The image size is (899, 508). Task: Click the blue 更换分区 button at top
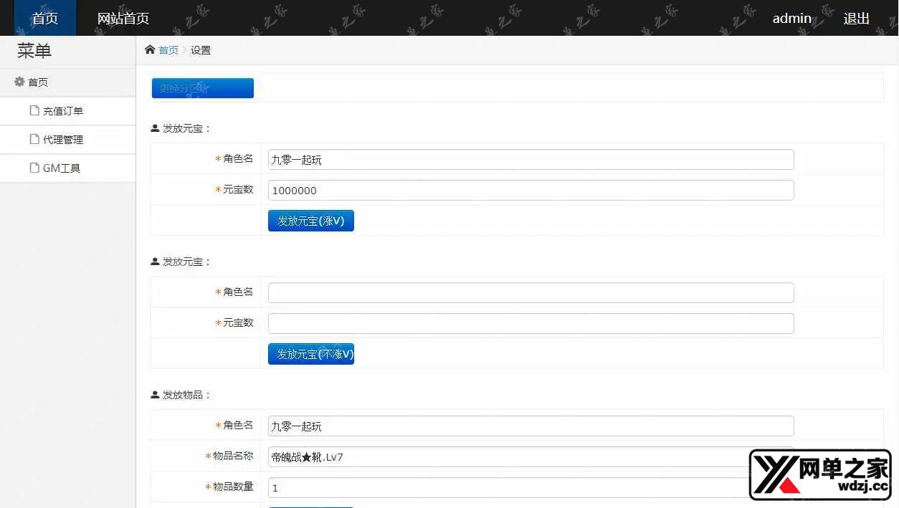202,88
